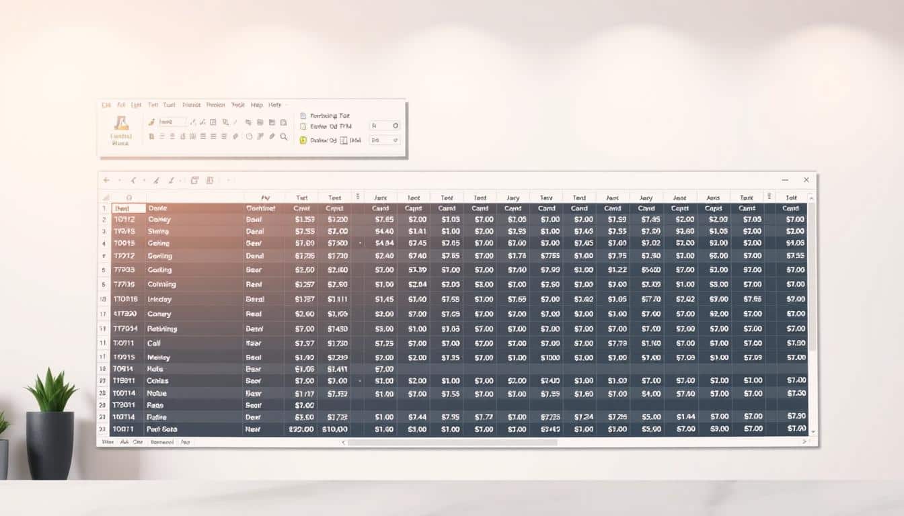Screen dimensions: 904x516
Task: Select the highlighted cell in row 1
Action: (x=129, y=208)
